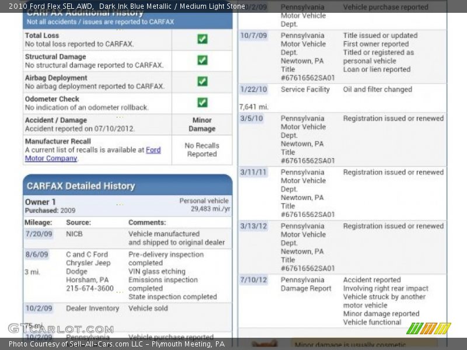Click the Manufacturer Recall row label
467x350 pixels.
click(58, 141)
